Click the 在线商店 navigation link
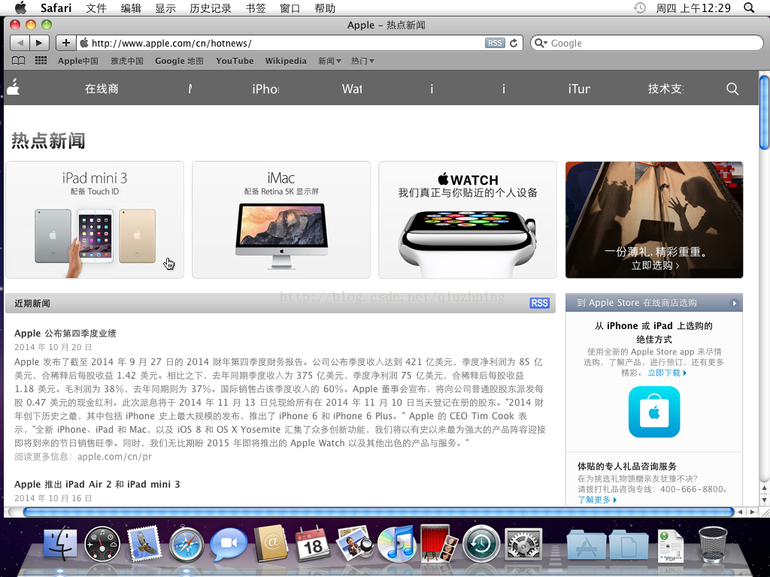Screen dimensions: 770x577 102,89
